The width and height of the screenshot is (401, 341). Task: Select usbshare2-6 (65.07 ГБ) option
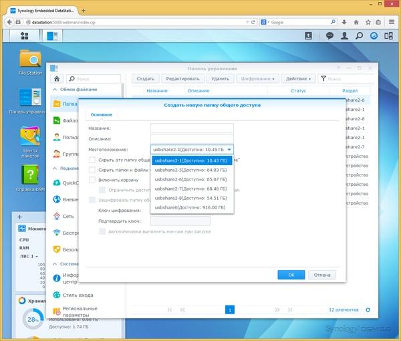click(x=192, y=179)
